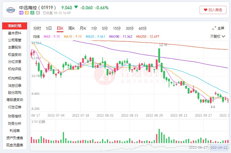Screen dimensions: 231x153
Task: Open the 均线 indicator selector
Action: point(36,36)
